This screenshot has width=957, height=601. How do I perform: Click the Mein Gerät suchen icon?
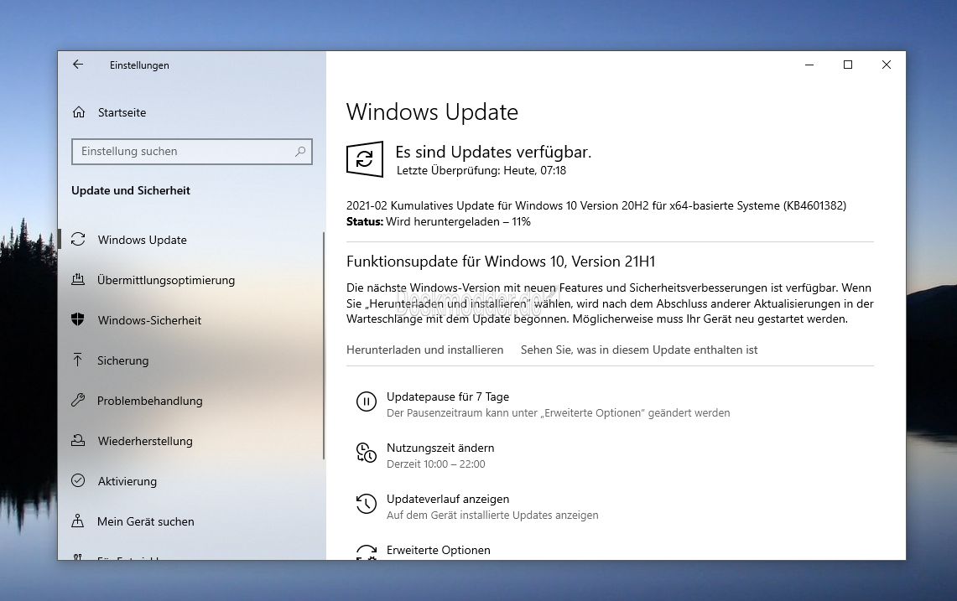click(77, 521)
